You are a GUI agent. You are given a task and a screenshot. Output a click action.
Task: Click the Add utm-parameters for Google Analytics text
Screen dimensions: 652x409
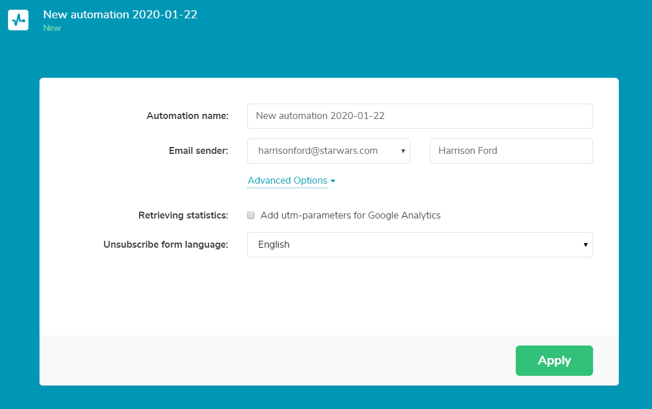click(x=350, y=216)
